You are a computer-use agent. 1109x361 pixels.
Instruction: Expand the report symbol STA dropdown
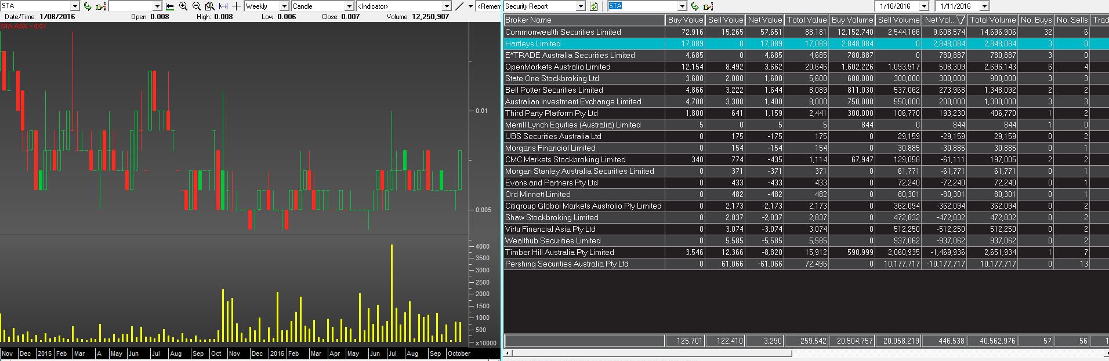click(x=682, y=6)
